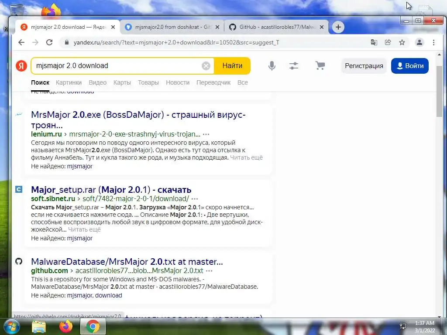Select active Поиск search tab
Viewport: 447px width, 335px height.
(x=40, y=82)
